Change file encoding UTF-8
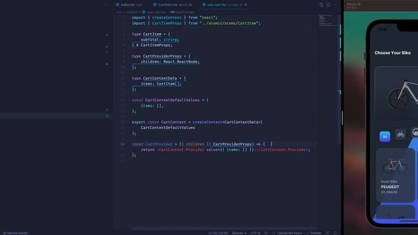418x235 pixels. point(255,233)
